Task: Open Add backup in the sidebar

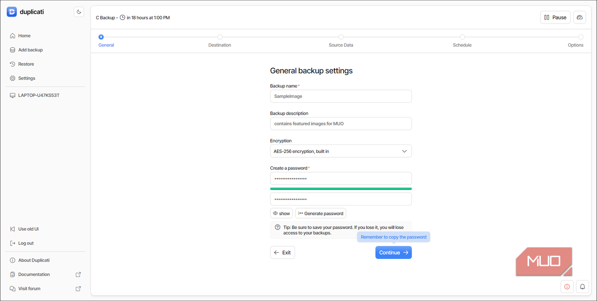Action: click(x=30, y=50)
